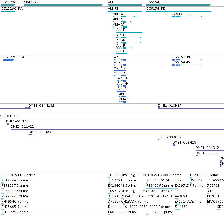
Task: Click EST EK233526.5prime
Action: pyautogui.click(x=204, y=175)
